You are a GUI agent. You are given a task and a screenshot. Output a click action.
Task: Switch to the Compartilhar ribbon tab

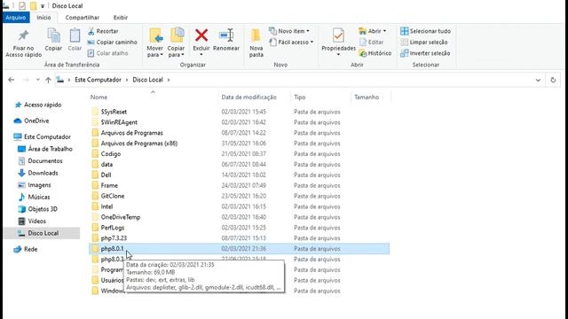[x=83, y=18]
